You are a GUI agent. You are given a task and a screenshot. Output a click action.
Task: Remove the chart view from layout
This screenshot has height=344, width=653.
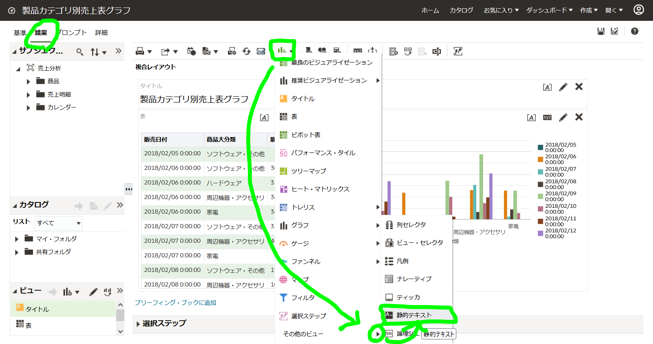coord(579,117)
